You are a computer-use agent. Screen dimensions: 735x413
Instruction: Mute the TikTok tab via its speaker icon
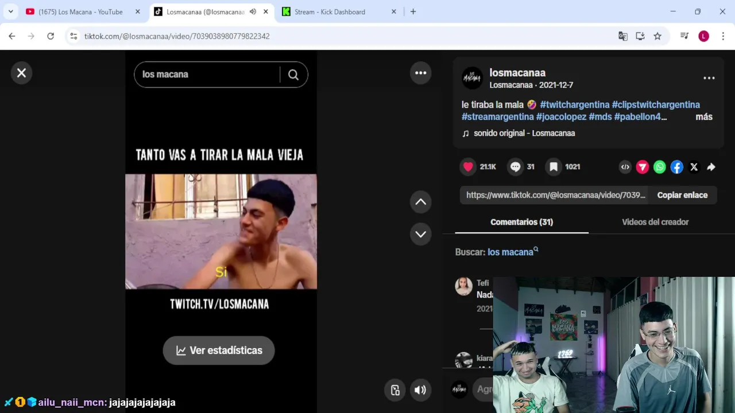tap(253, 11)
